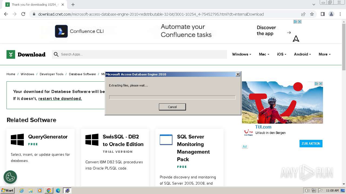
Task: Click the Confluence CLI banner ad
Action: [173, 31]
